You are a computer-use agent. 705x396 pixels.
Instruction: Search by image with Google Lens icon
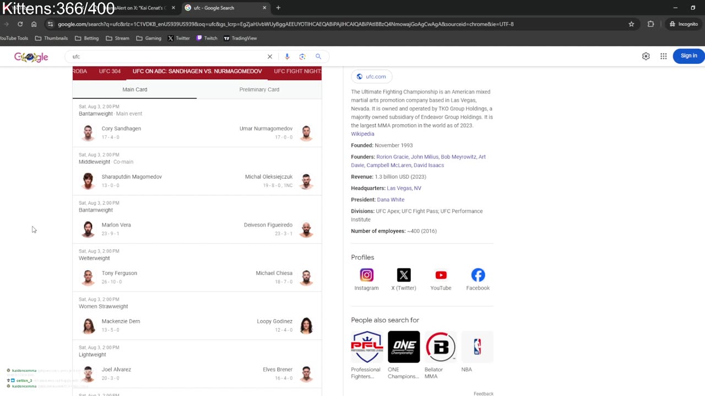(x=302, y=57)
